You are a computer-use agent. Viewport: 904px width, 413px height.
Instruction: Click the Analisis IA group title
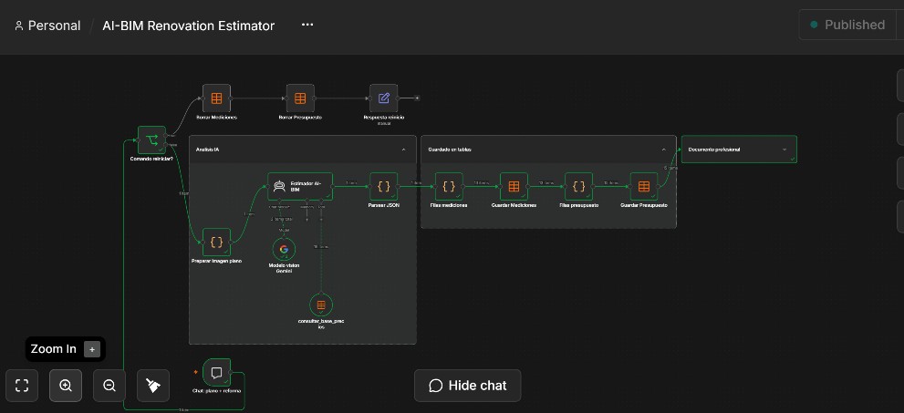click(x=208, y=150)
